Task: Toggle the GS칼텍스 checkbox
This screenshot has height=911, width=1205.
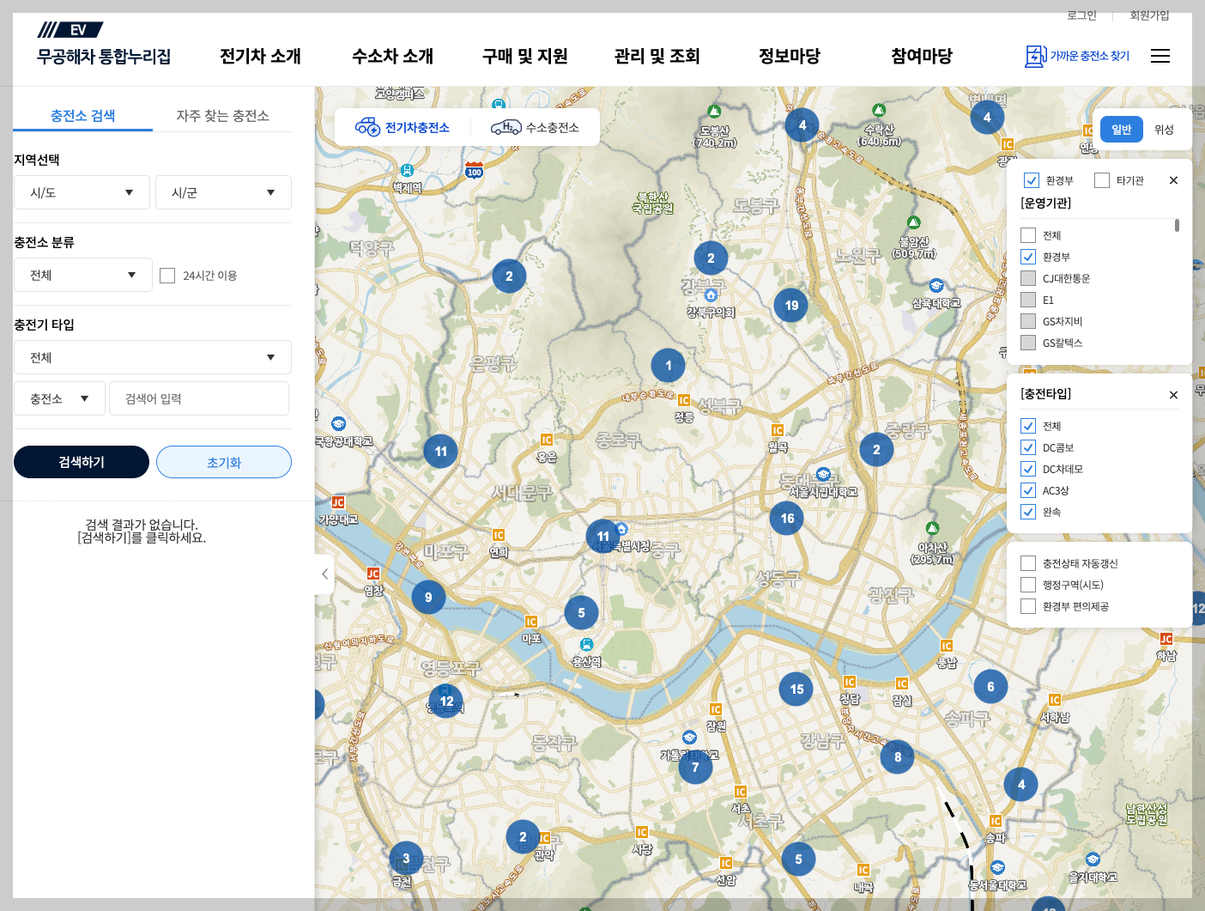Action: pos(1028,343)
